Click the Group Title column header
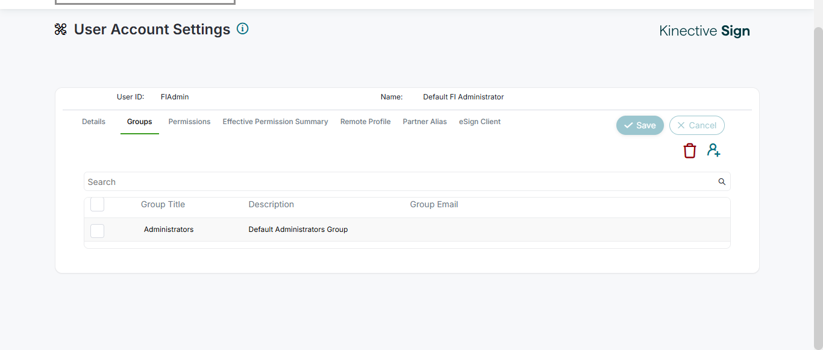Viewport: 823px width, 350px height. click(163, 205)
